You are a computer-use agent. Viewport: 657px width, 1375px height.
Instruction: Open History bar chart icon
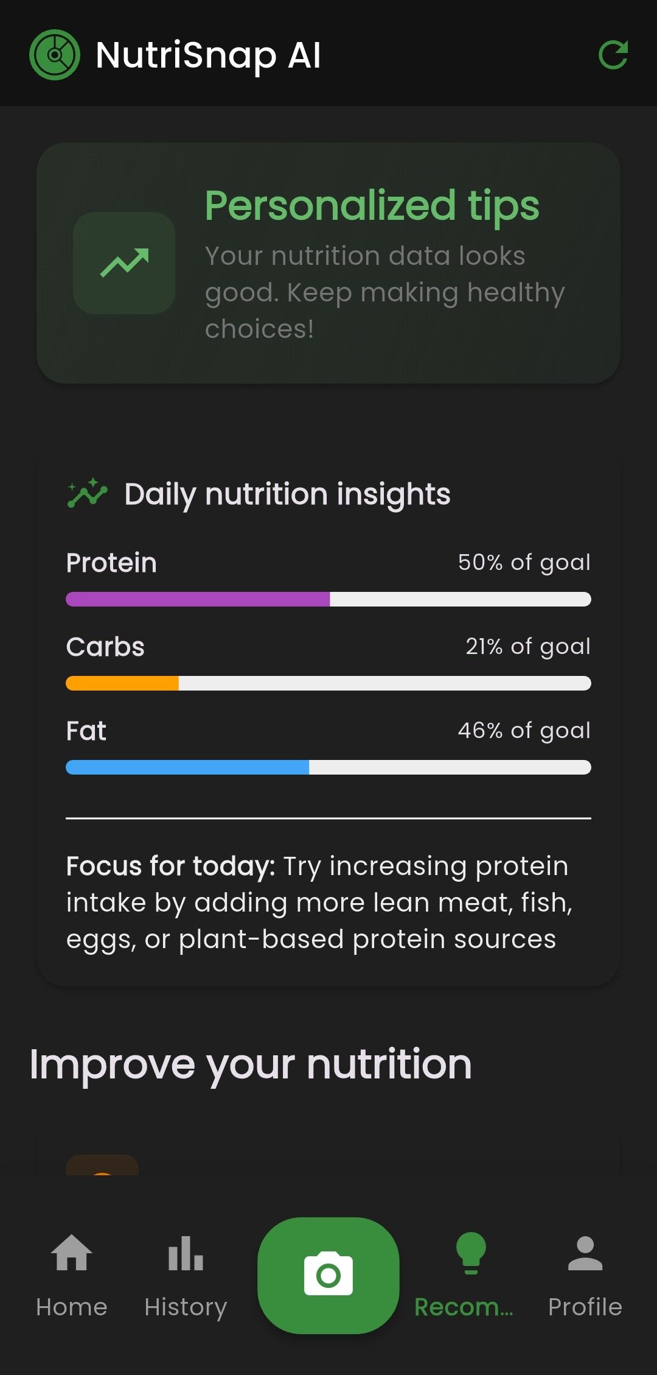point(186,1253)
